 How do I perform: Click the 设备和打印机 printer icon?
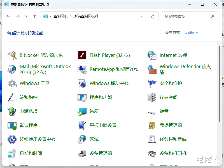click(152, 154)
